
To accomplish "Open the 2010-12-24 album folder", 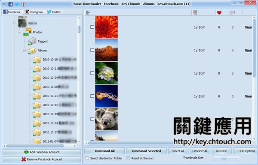I will (37, 123).
